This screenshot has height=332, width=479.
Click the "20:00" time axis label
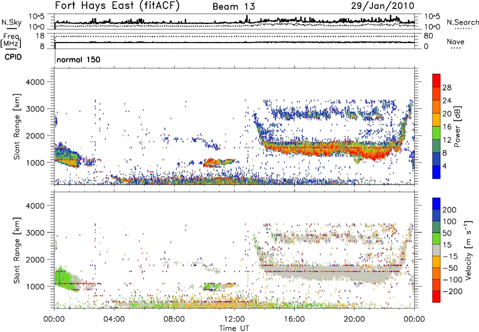pos(354,319)
